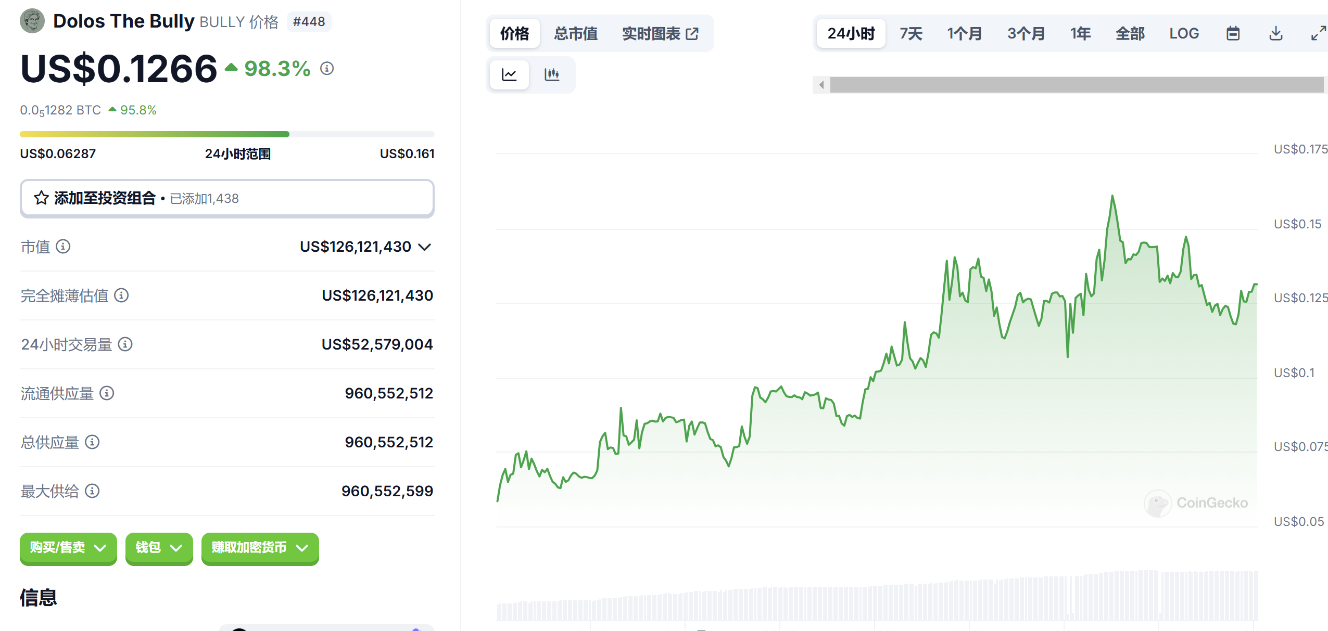Open the 实时图表 external chart tab
1328x631 pixels.
pos(660,34)
